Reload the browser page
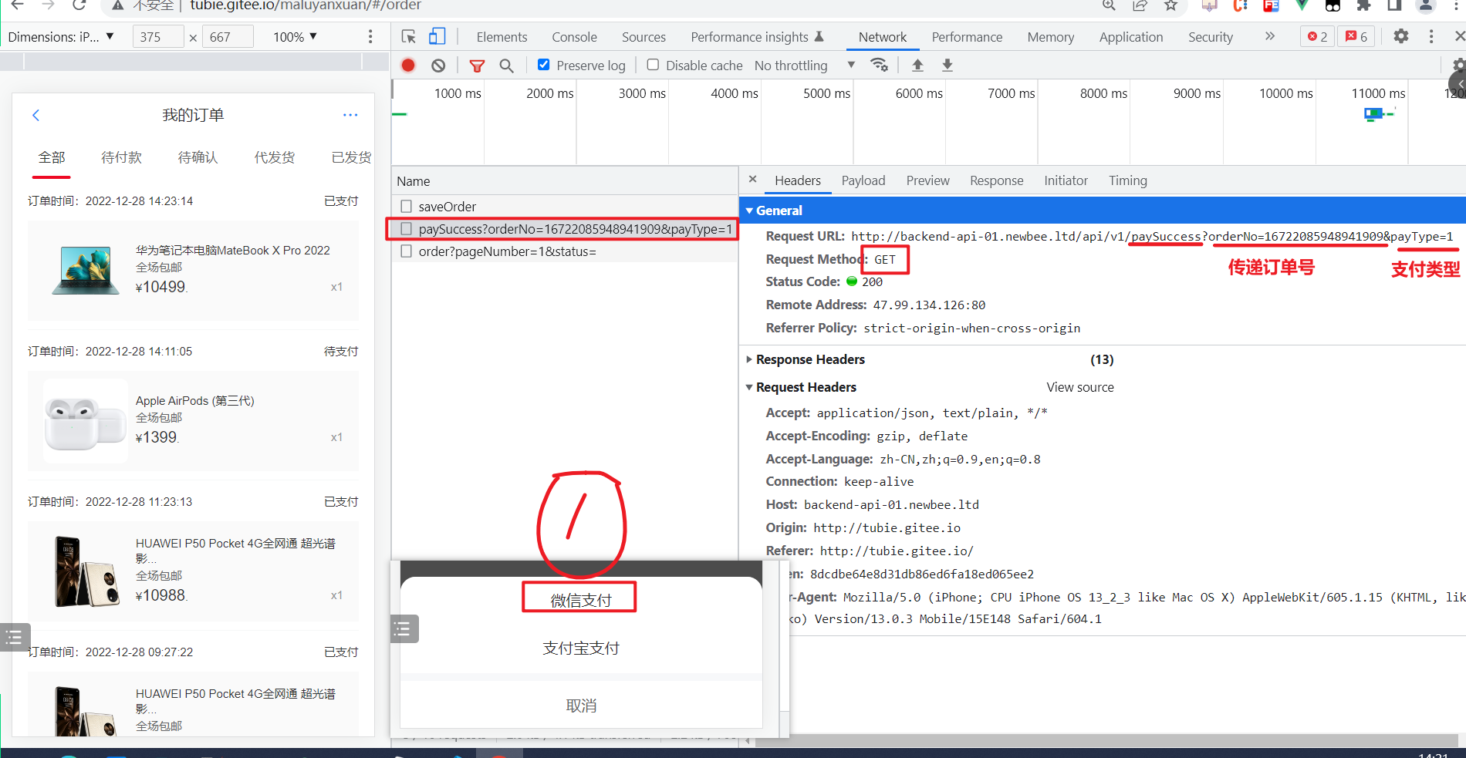Screen dimensions: 1466x758 79,5
